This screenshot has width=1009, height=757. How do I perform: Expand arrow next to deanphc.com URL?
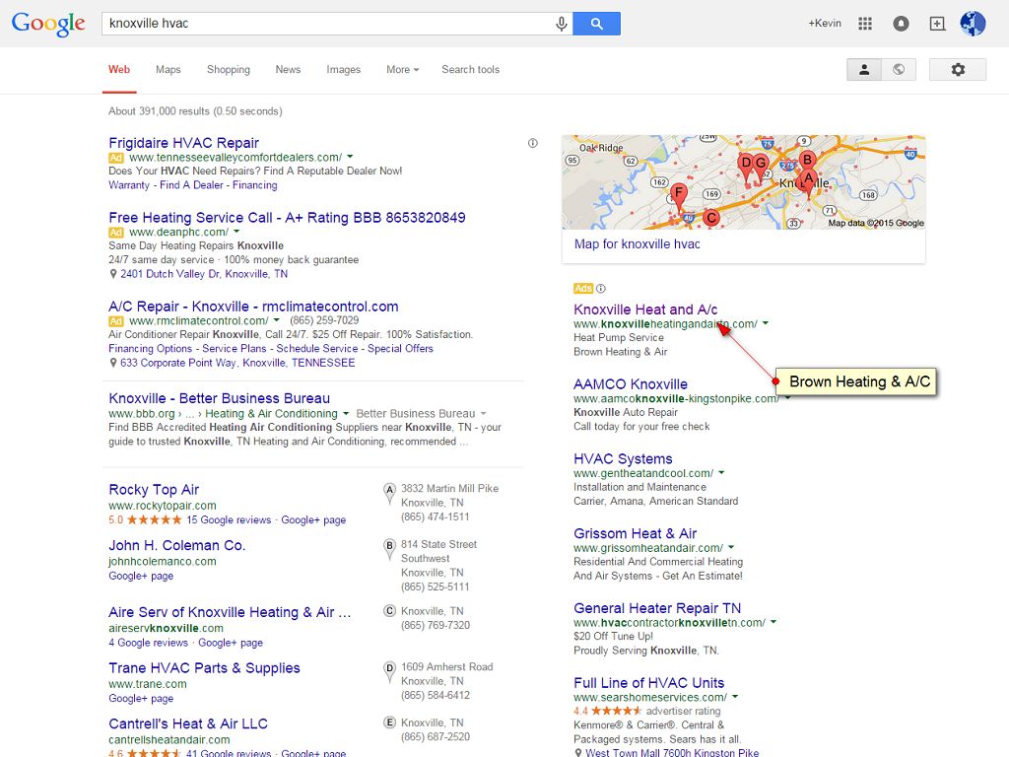pyautogui.click(x=236, y=231)
